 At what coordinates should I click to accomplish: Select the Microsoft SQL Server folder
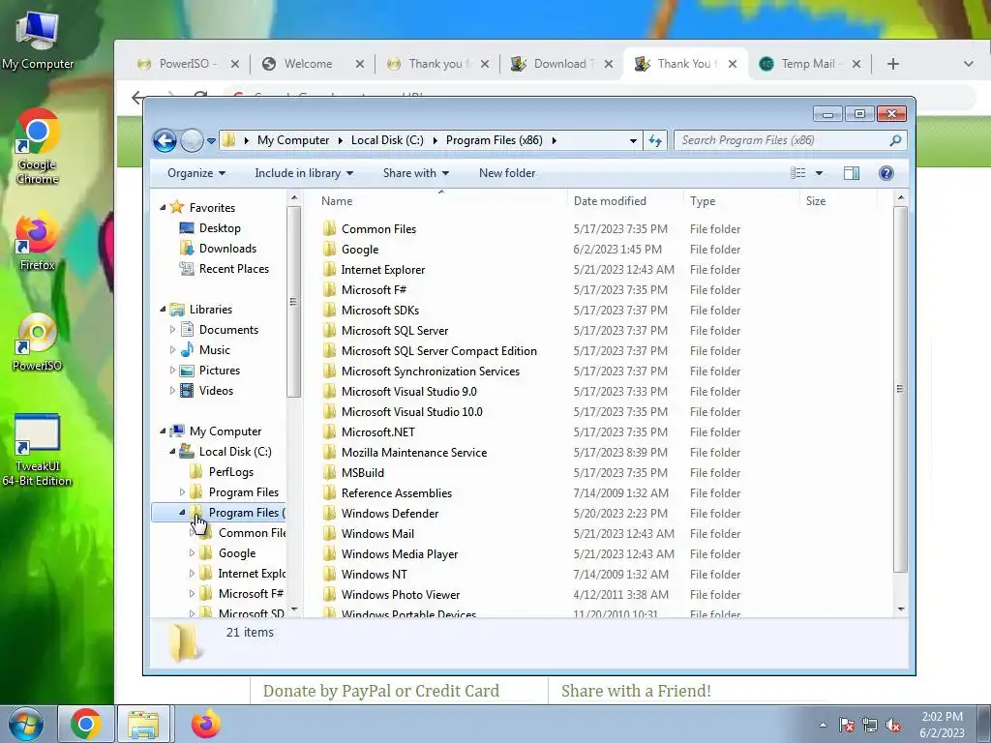pyautogui.click(x=395, y=331)
